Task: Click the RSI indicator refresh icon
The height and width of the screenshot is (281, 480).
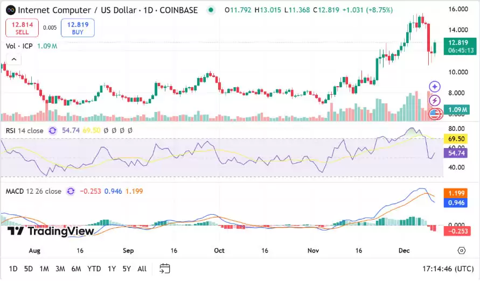Action: pos(53,130)
